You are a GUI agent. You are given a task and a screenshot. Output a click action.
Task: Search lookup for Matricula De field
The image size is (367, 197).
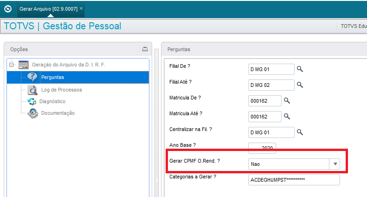point(287,101)
